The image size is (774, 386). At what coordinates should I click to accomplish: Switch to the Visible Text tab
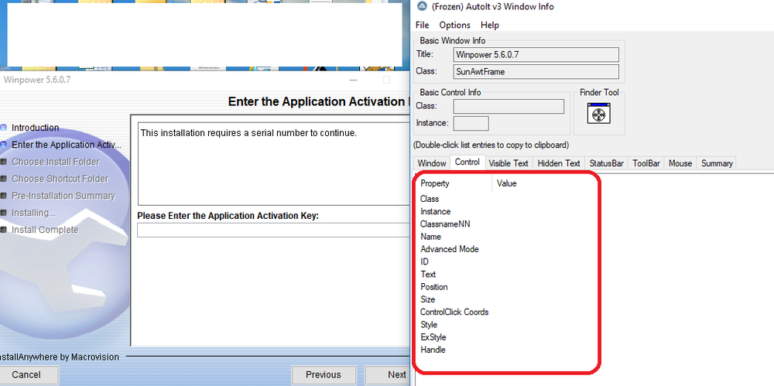pyautogui.click(x=509, y=163)
